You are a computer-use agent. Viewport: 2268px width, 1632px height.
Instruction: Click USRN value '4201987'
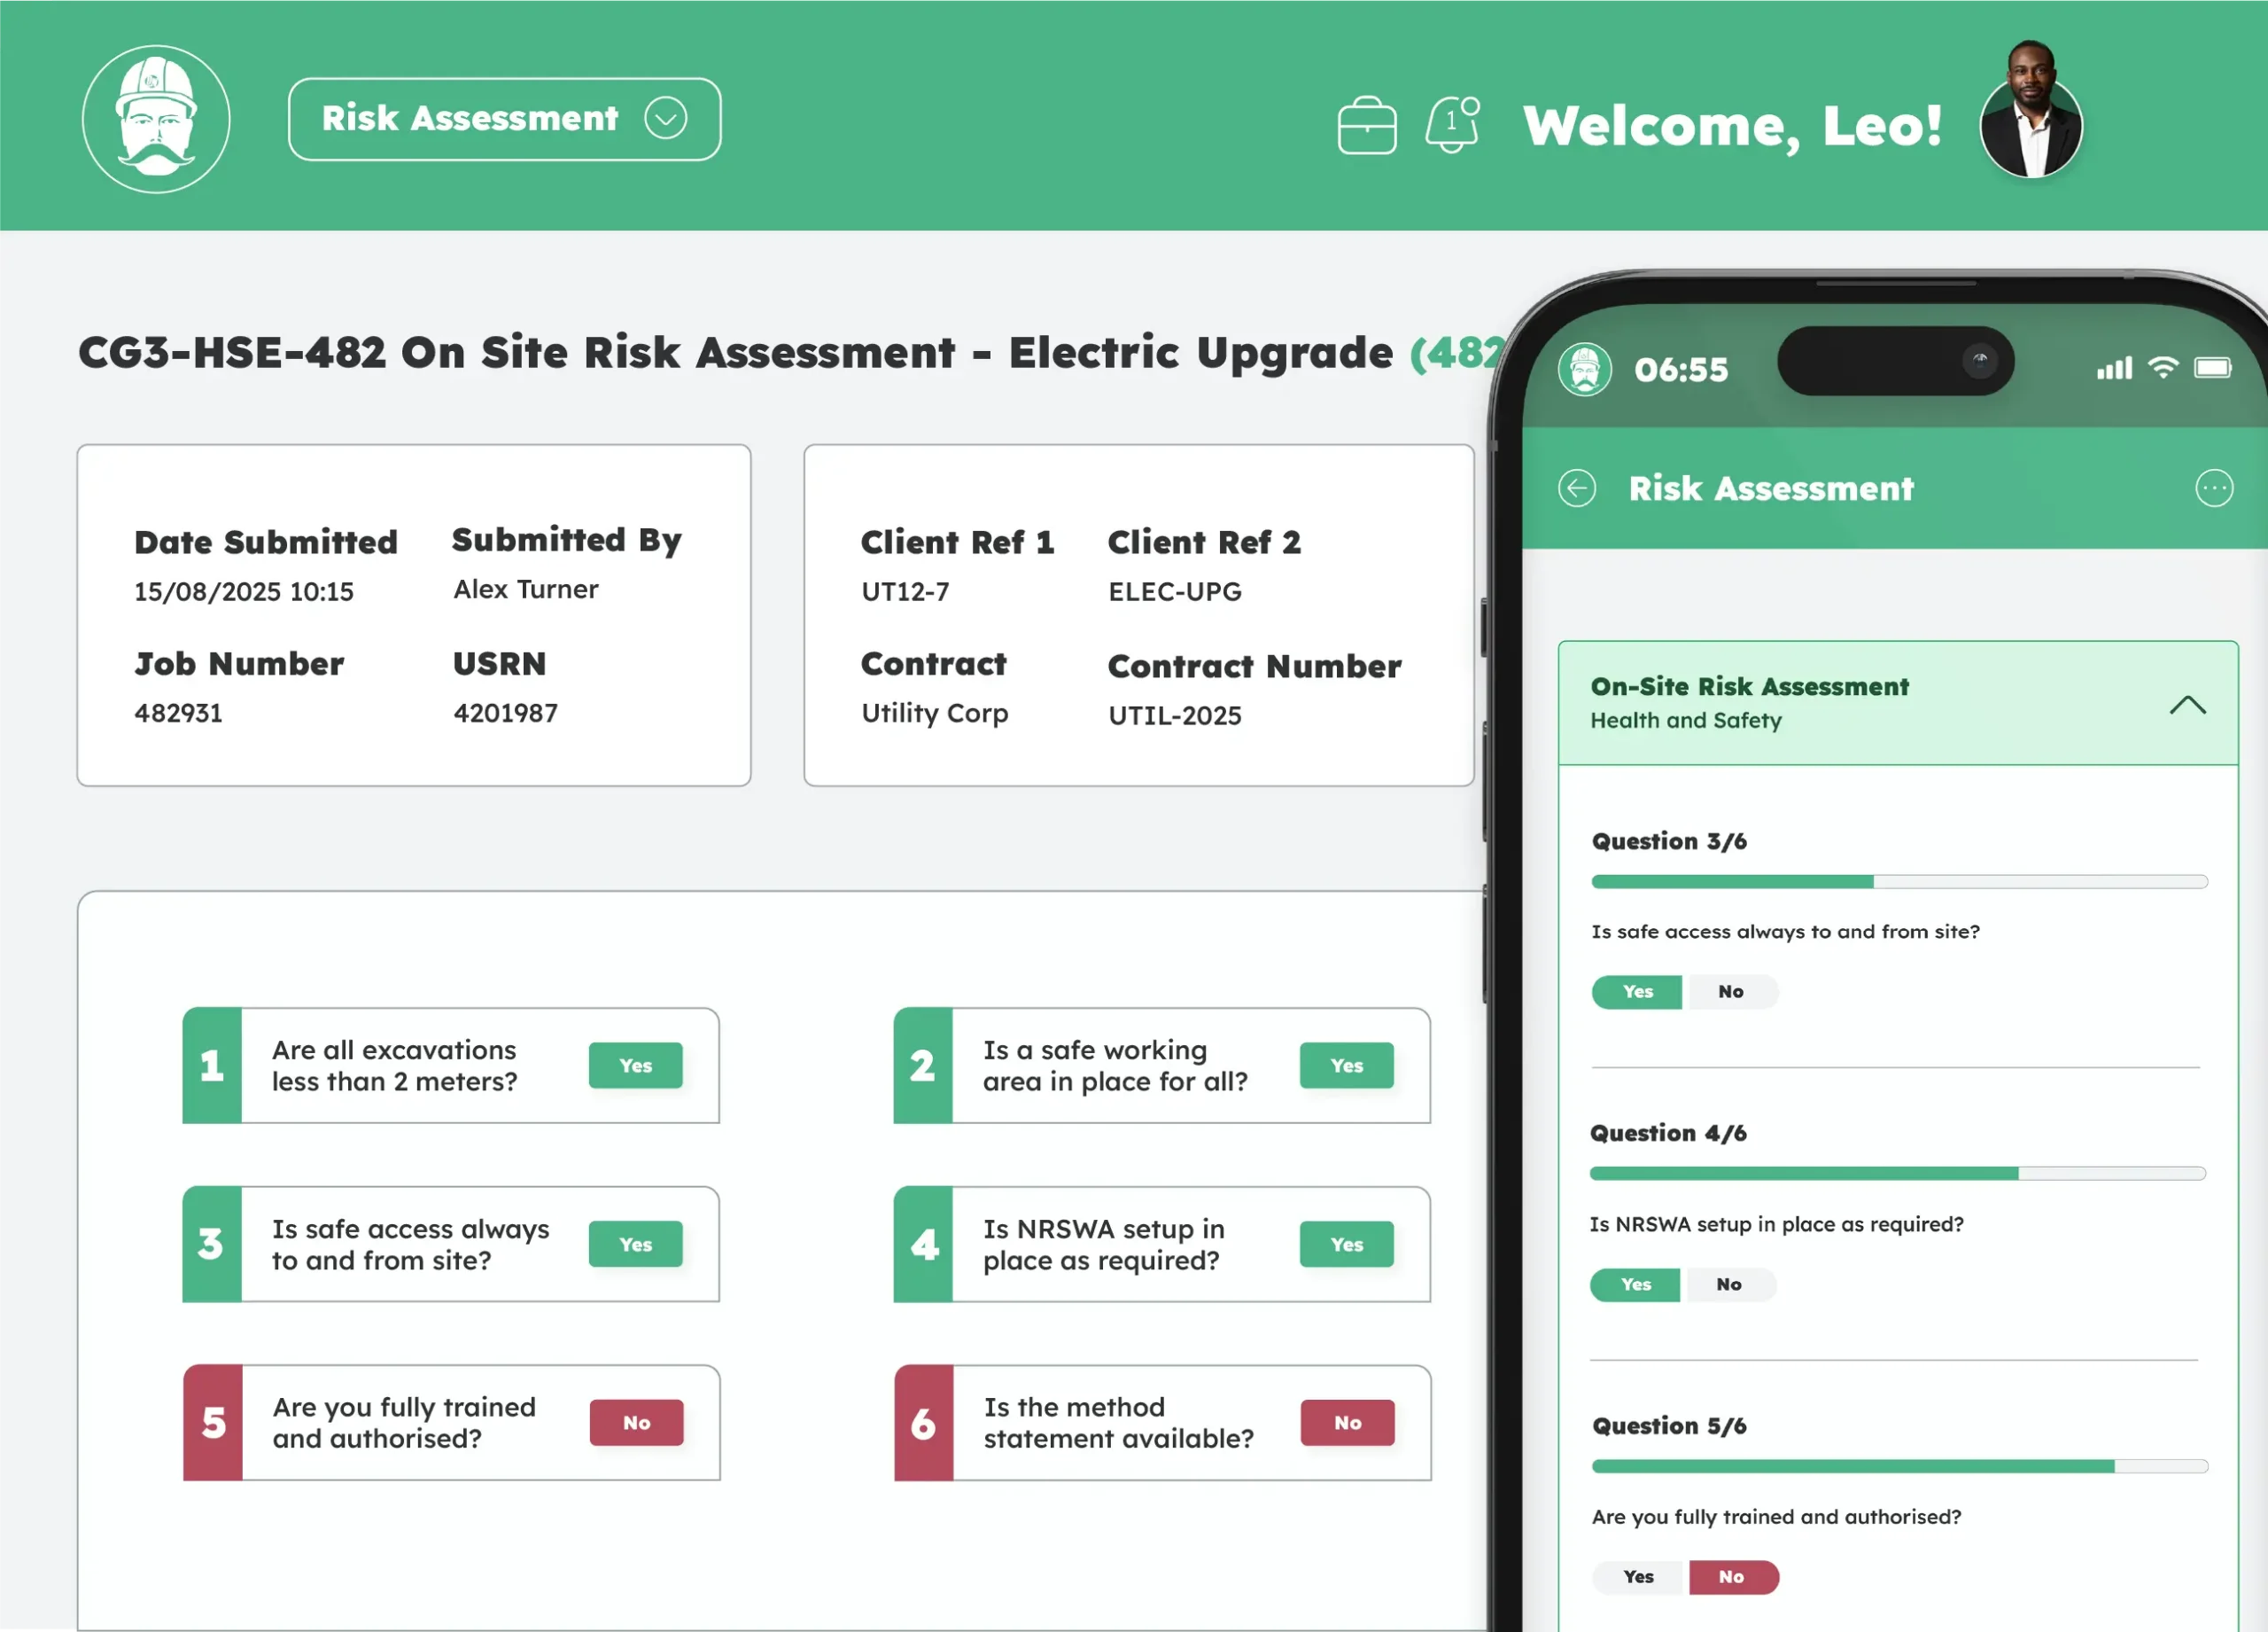pos(505,713)
